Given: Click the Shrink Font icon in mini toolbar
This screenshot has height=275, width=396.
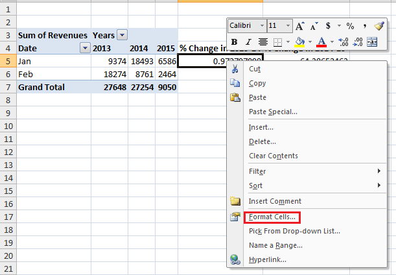Looking at the screenshot, I should click(314, 26).
